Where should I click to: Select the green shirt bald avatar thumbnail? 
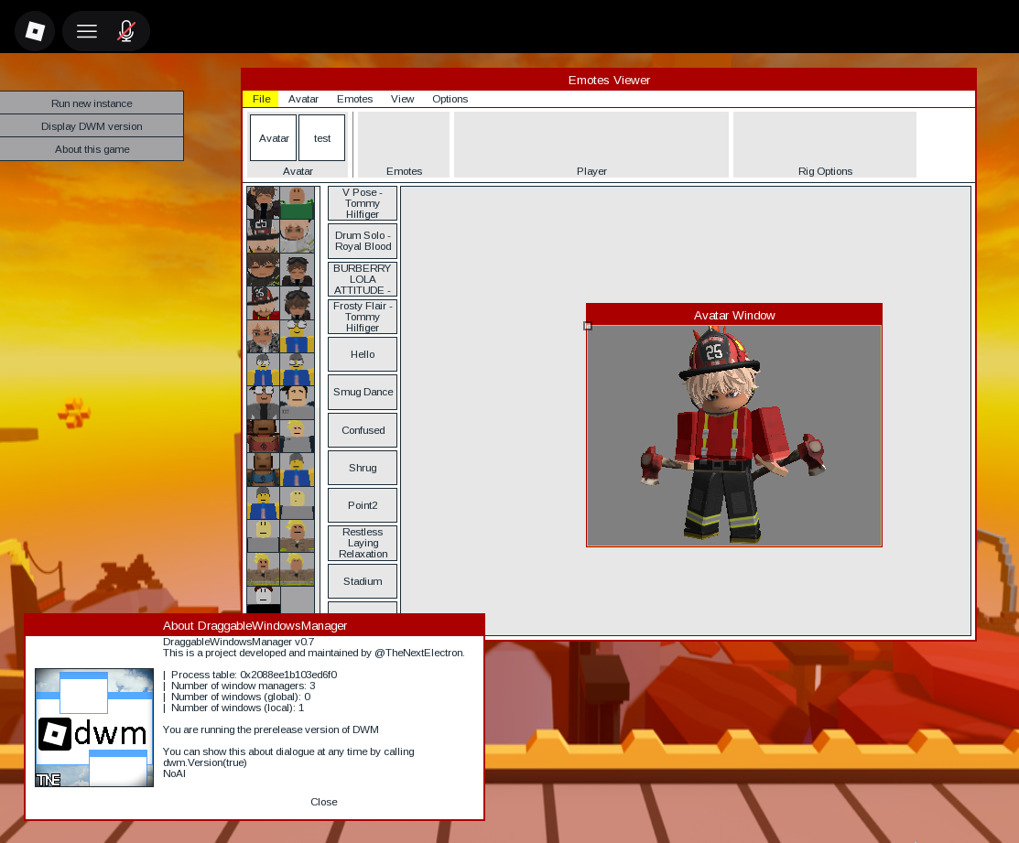(297, 202)
